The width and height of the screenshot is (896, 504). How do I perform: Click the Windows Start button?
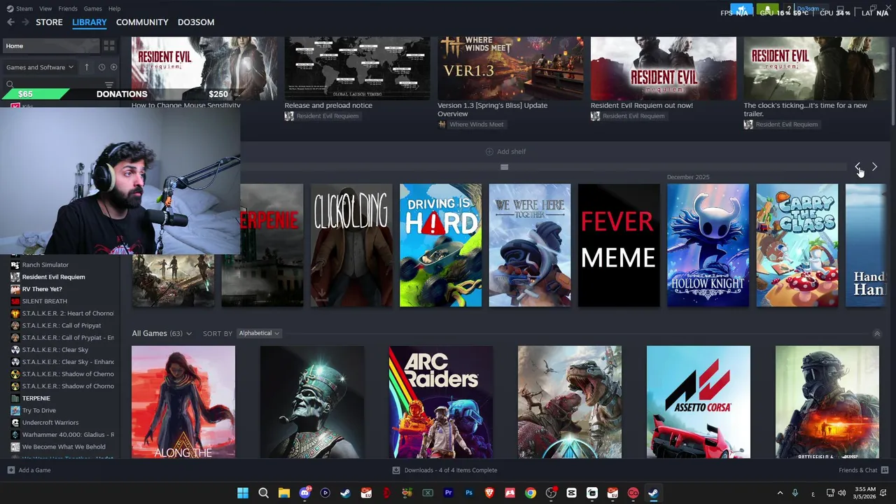243,493
